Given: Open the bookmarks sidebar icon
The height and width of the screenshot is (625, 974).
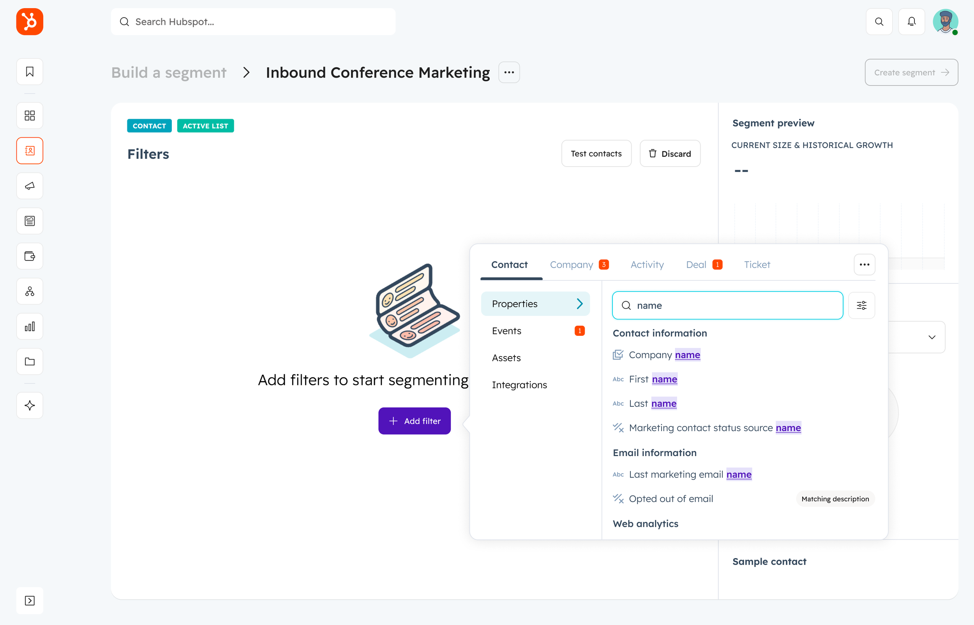Looking at the screenshot, I should coord(30,72).
